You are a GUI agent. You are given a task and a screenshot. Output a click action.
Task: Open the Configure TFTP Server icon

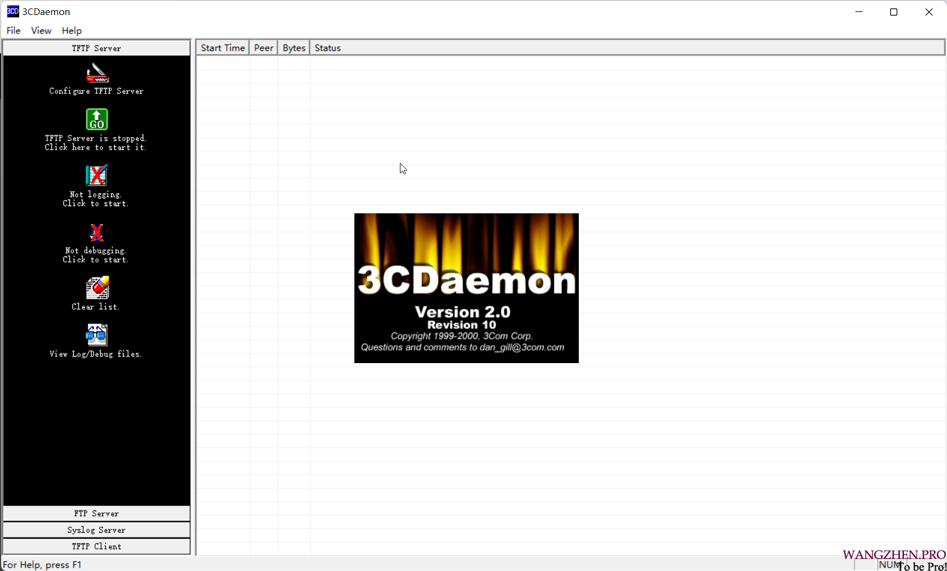coord(96,72)
